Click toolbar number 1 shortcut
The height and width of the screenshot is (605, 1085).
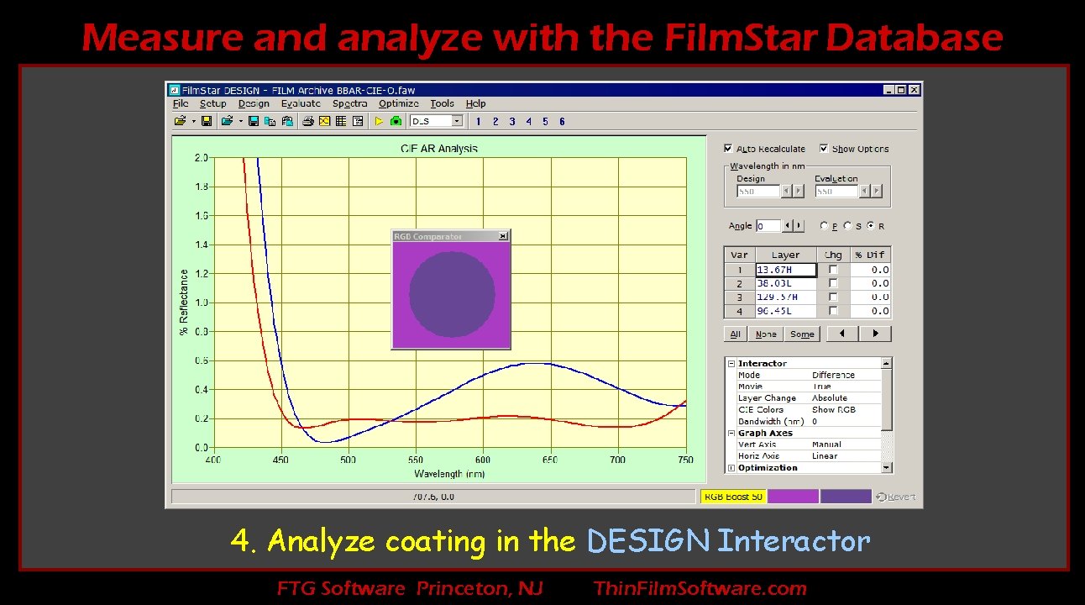(x=479, y=121)
